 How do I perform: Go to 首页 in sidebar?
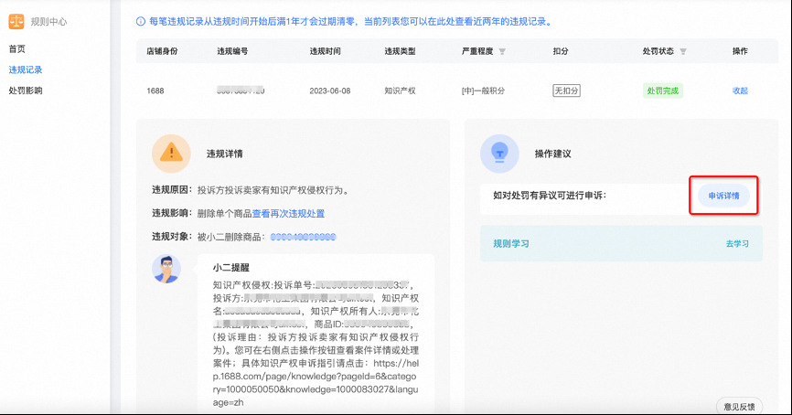(x=17, y=48)
